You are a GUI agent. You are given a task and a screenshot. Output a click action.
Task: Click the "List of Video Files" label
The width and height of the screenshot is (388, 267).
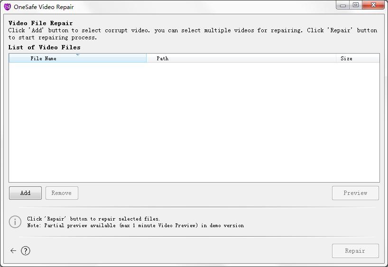pos(45,47)
